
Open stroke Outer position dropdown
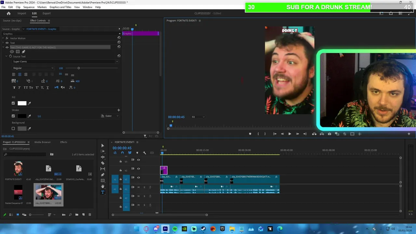tap(110, 116)
